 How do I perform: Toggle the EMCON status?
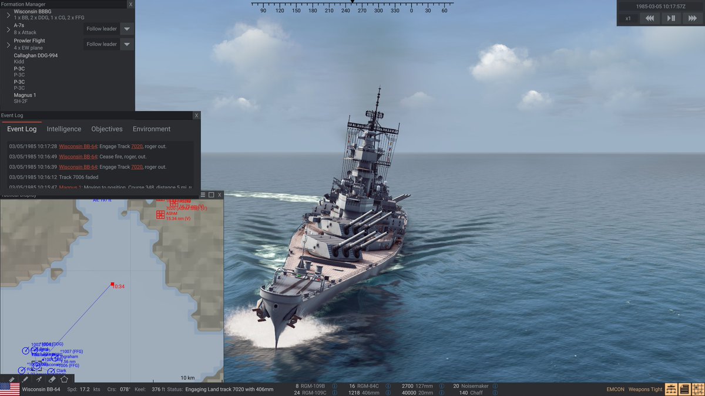click(x=615, y=389)
